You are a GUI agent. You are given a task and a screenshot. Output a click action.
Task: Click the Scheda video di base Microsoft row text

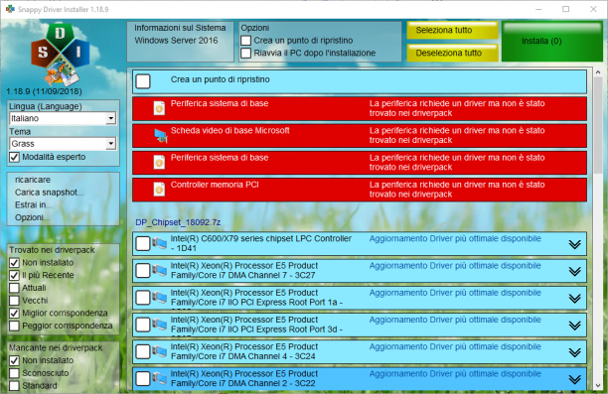(x=229, y=131)
